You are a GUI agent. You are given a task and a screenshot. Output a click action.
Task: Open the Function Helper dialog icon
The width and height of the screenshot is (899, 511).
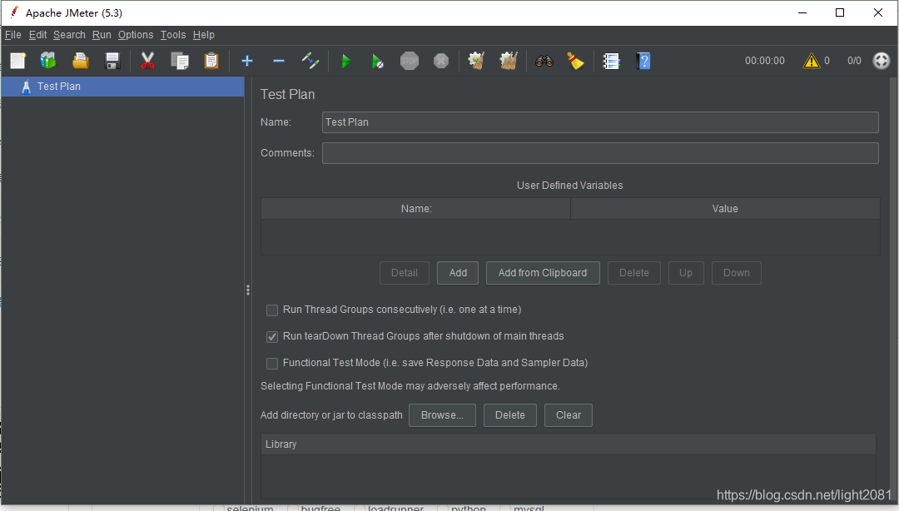[611, 61]
